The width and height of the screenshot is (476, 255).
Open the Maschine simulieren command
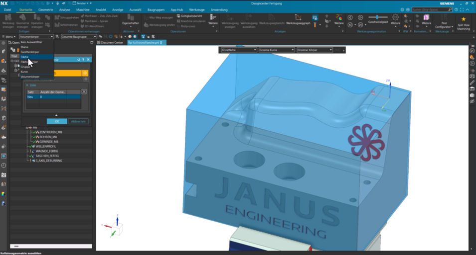coord(191,21)
